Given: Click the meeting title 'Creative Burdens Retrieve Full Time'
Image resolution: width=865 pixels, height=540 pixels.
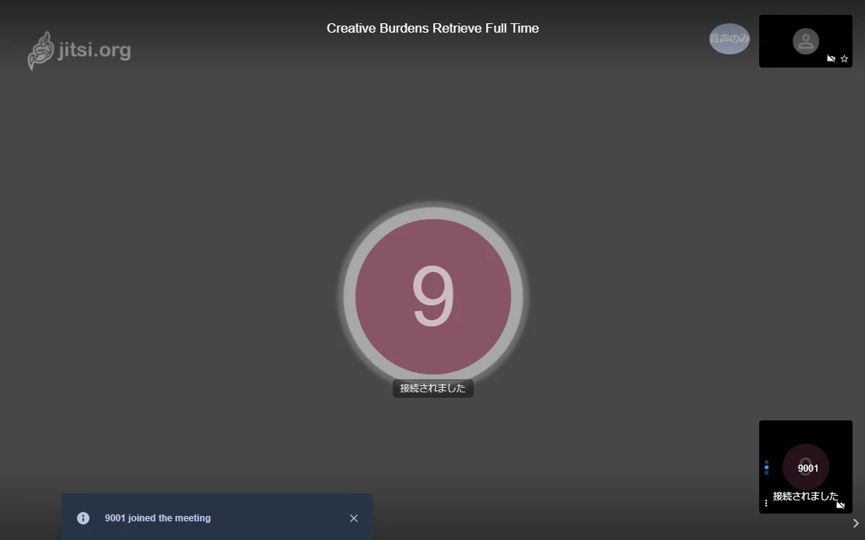Looking at the screenshot, I should [432, 28].
